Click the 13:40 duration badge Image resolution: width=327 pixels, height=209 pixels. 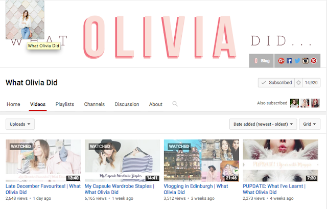73,178
